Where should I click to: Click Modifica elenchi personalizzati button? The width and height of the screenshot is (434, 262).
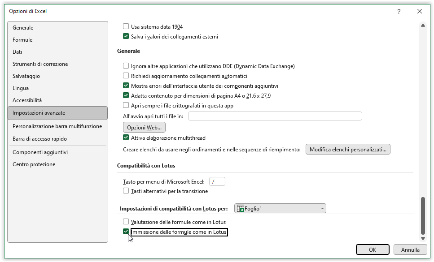point(348,149)
